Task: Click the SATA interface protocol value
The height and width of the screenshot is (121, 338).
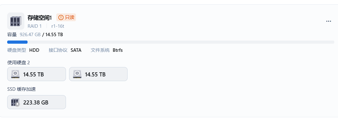Action: tap(76, 50)
